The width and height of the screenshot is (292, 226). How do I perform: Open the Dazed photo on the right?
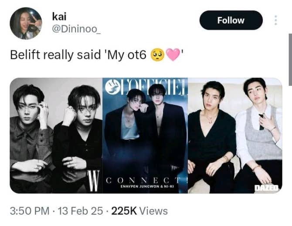[x=235, y=135]
